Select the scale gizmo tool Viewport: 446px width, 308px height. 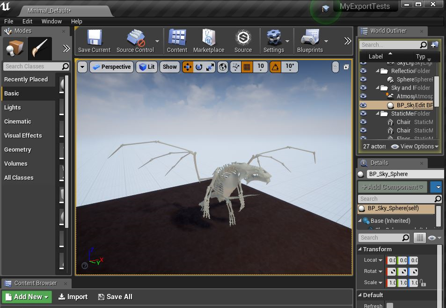tap(210, 67)
